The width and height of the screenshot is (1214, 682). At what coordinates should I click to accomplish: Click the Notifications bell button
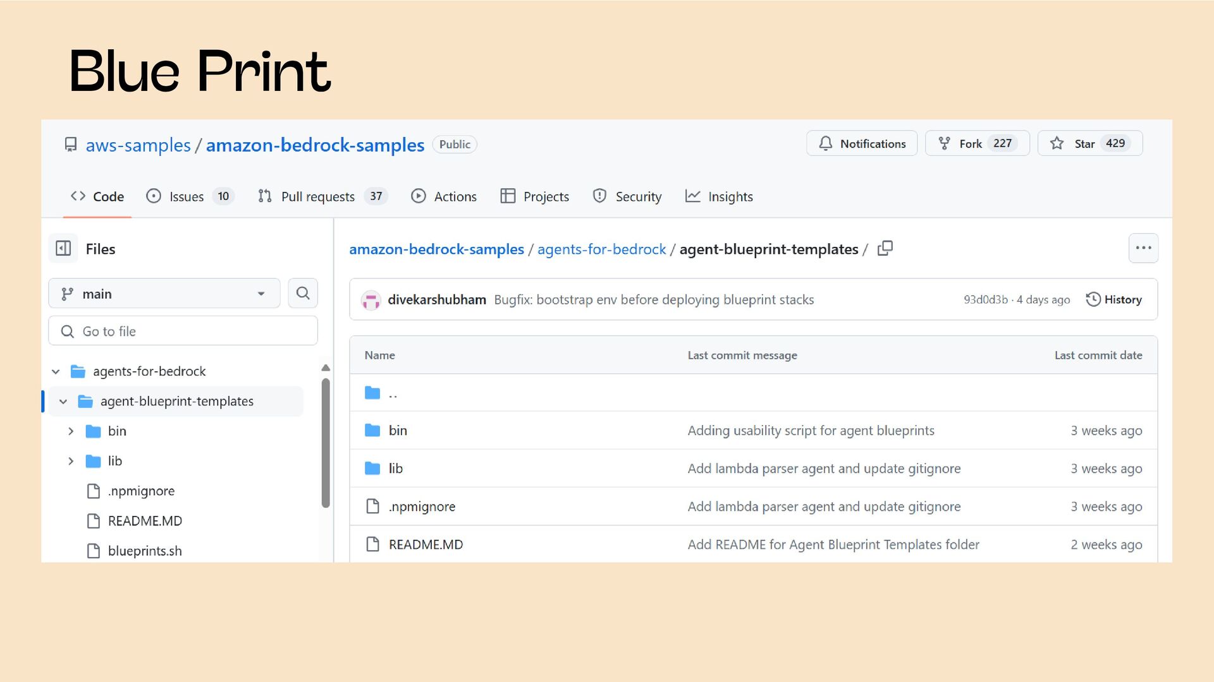point(861,143)
